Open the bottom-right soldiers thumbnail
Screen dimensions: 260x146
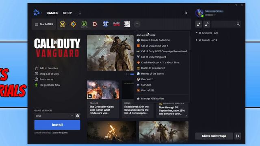164,132
